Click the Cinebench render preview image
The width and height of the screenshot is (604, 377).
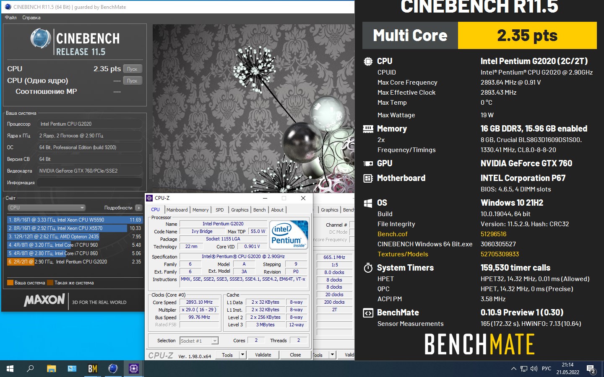(x=253, y=108)
